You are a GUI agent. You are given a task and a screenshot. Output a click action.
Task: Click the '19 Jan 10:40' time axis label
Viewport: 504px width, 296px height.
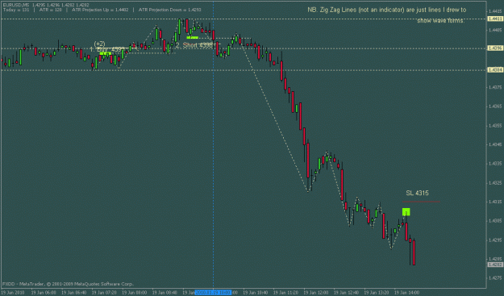click(256, 293)
